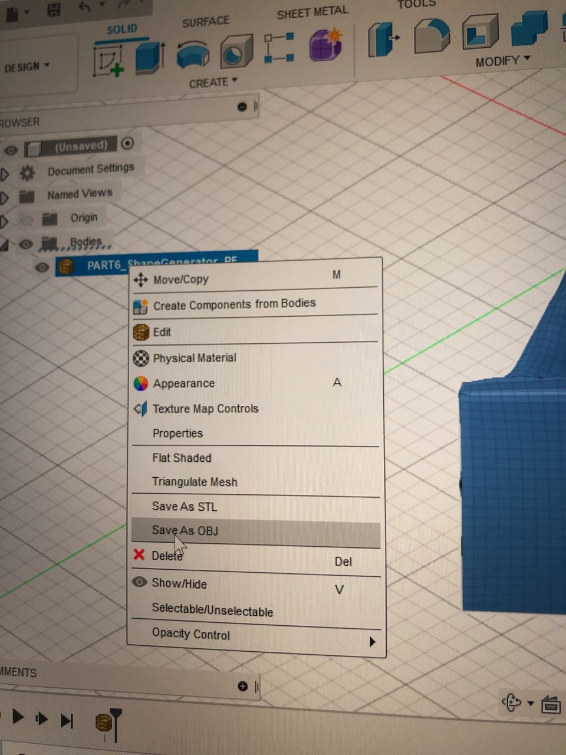This screenshot has height=755, width=566.
Task: Click the Document Settings gear icon
Action: (x=27, y=173)
